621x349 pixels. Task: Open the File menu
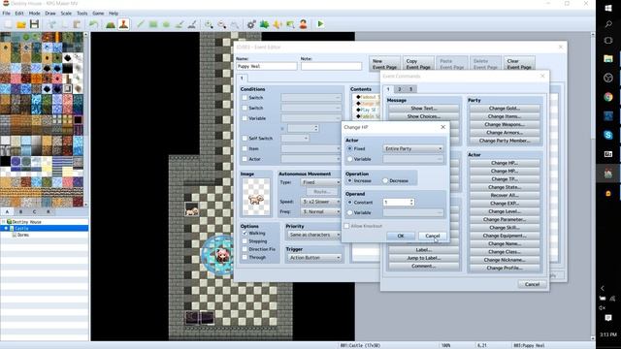[7, 13]
